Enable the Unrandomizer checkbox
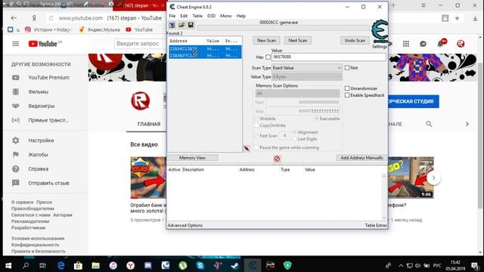This screenshot has width=484, height=272. click(347, 88)
